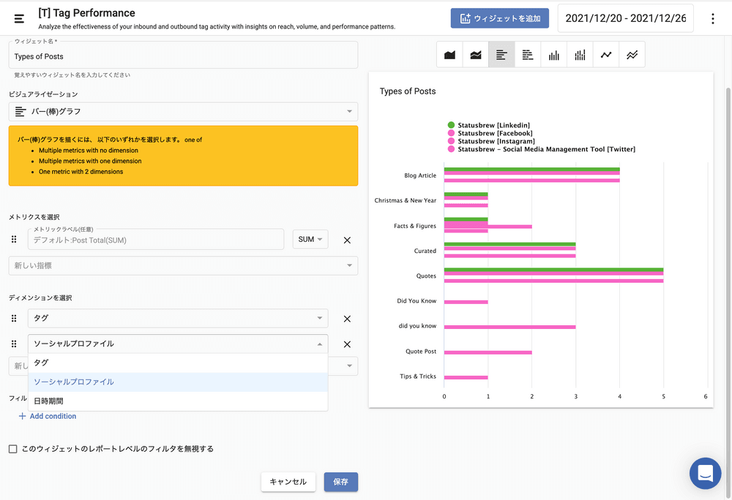Open the three-dot more options menu
732x500 pixels.
coord(713,18)
